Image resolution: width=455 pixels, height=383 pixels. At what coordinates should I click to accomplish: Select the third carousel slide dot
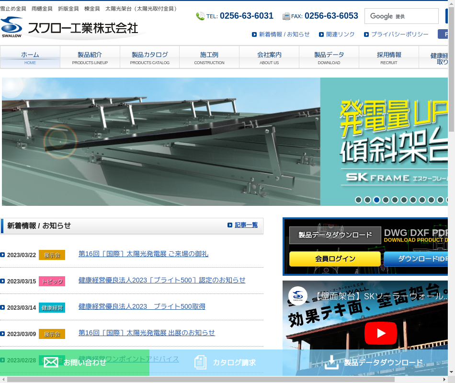(x=376, y=200)
